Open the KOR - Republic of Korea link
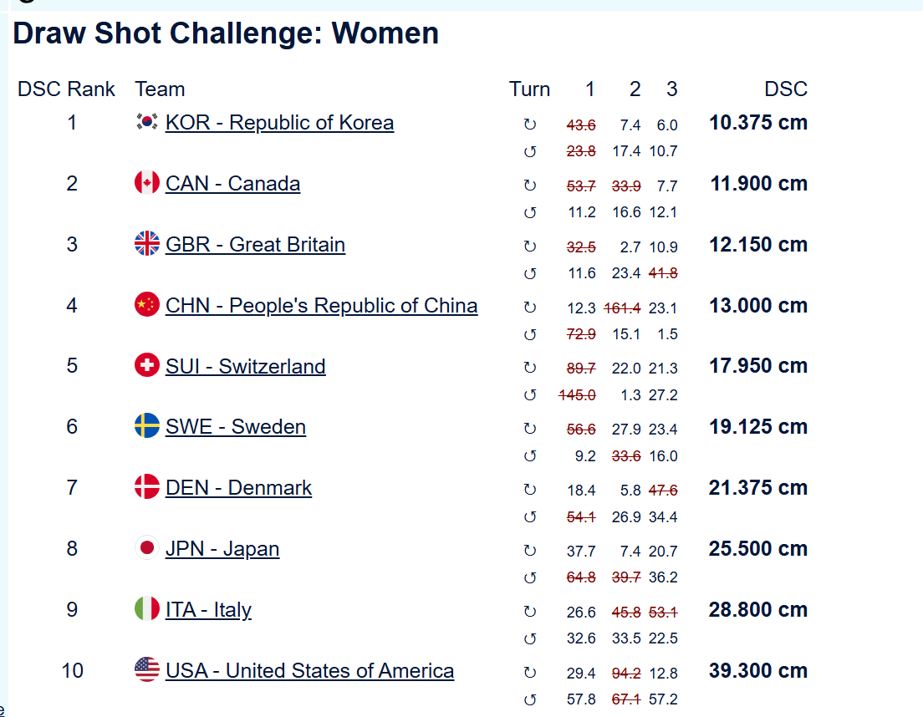 coord(279,123)
